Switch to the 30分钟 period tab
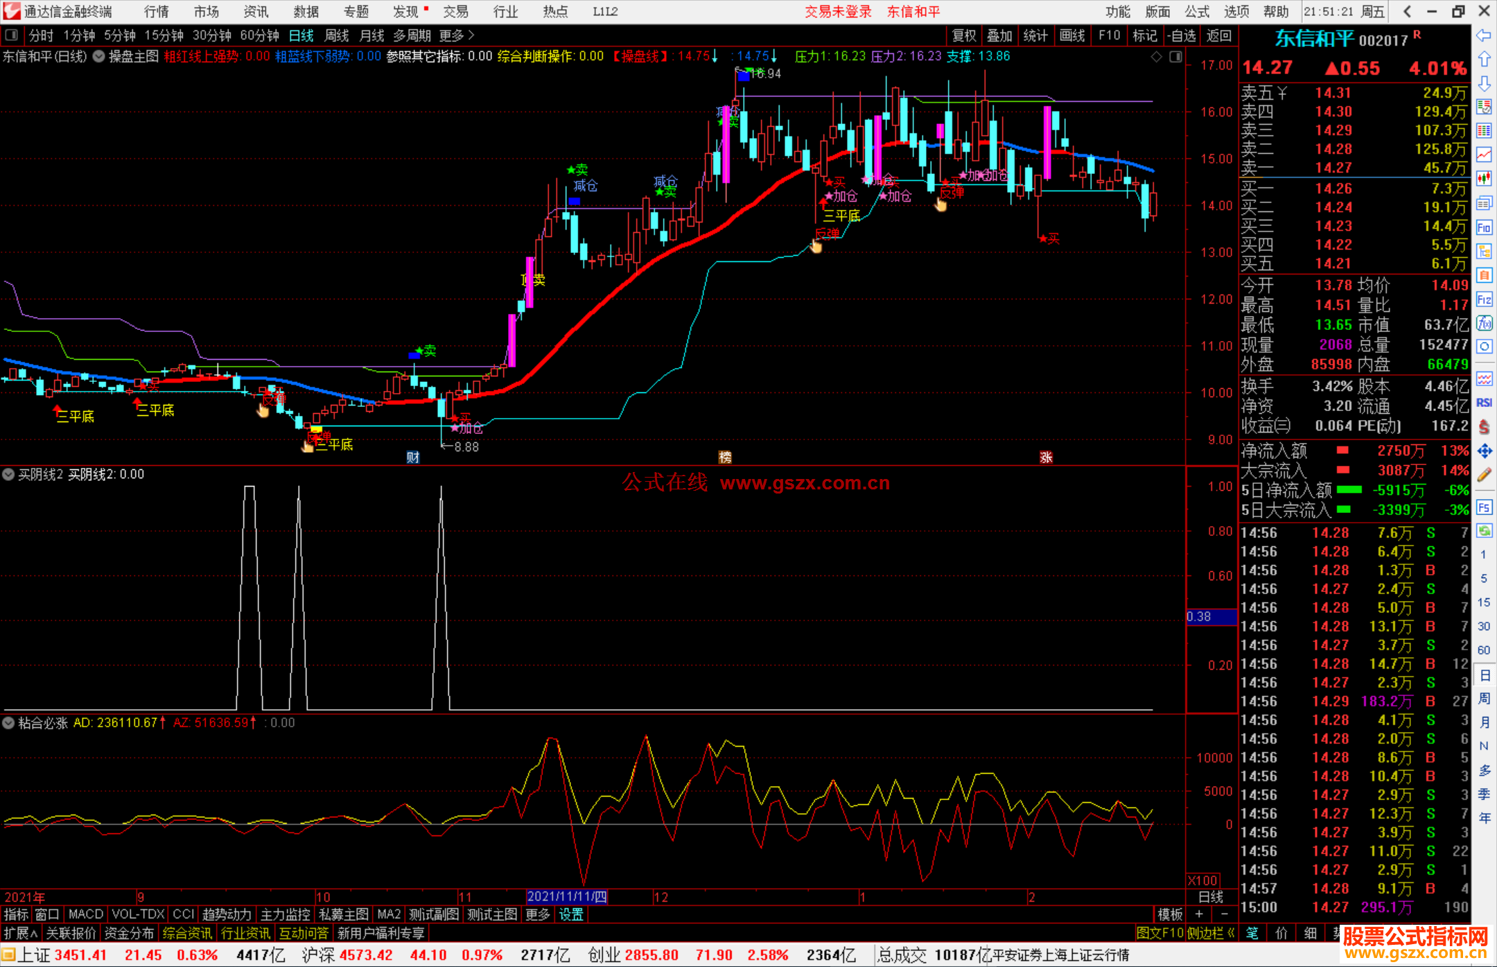The height and width of the screenshot is (967, 1497). point(211,35)
